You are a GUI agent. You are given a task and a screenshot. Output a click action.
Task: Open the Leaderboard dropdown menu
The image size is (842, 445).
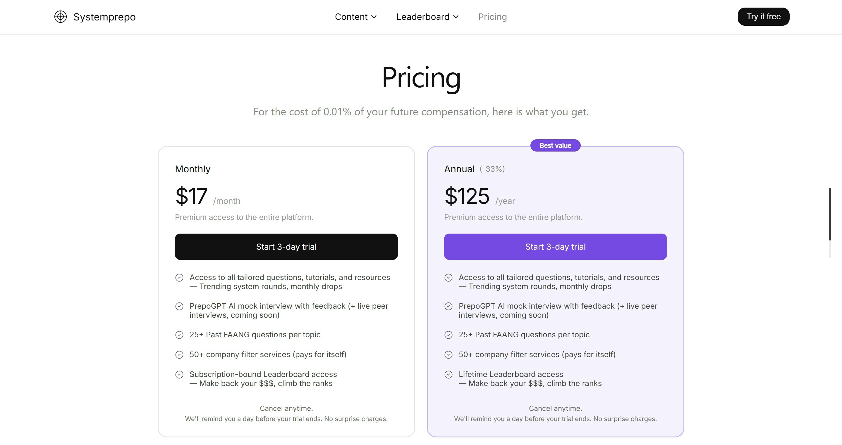[x=427, y=17]
